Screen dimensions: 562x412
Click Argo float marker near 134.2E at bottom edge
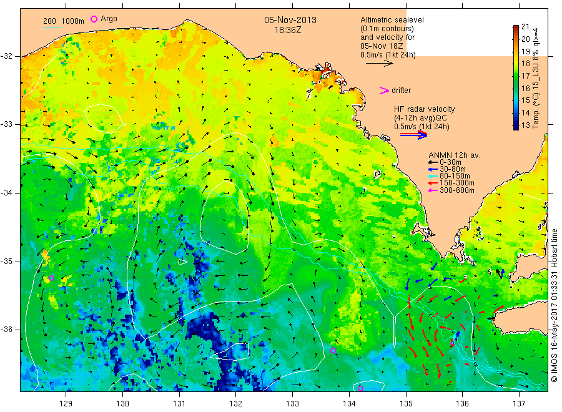pos(360,388)
